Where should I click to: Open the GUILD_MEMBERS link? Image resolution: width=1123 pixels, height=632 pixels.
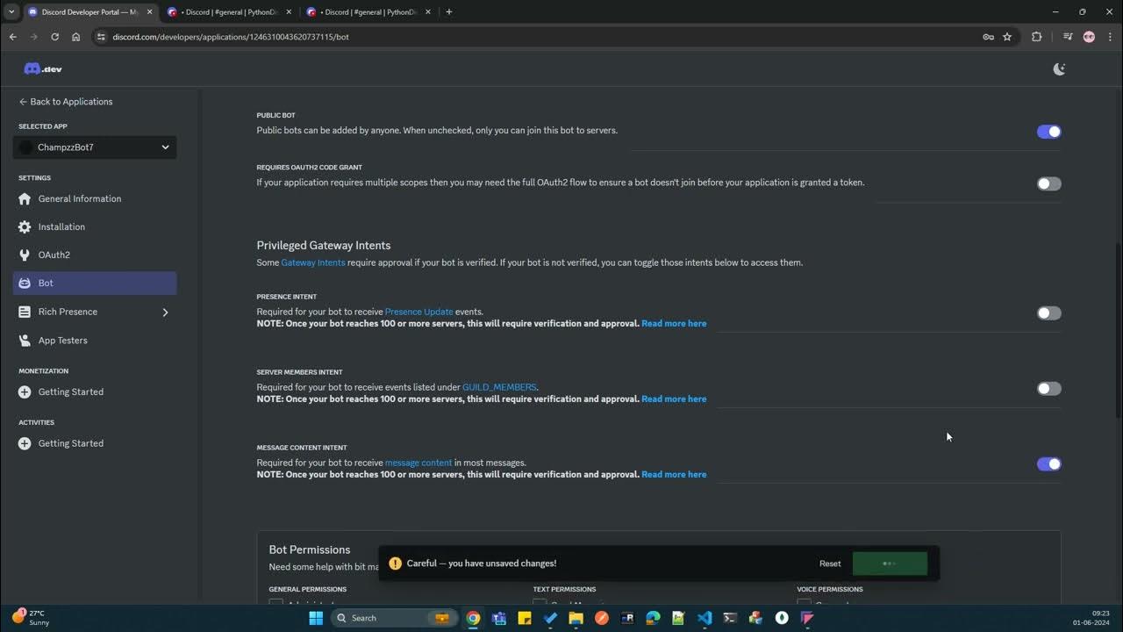499,387
